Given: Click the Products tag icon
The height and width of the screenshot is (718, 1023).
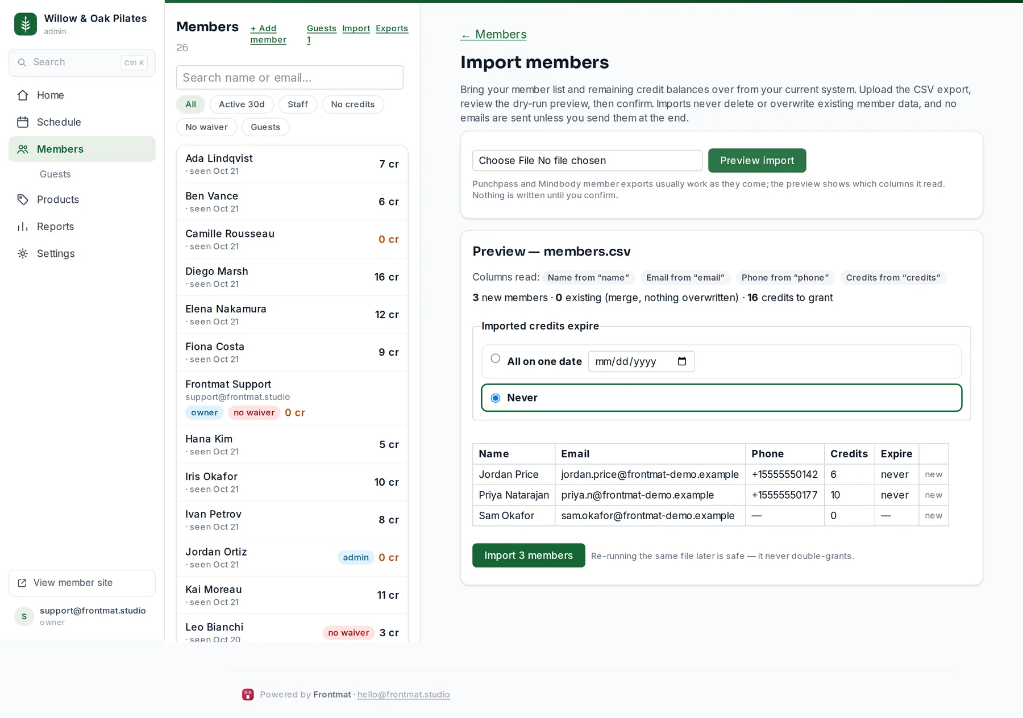Looking at the screenshot, I should pos(23,200).
